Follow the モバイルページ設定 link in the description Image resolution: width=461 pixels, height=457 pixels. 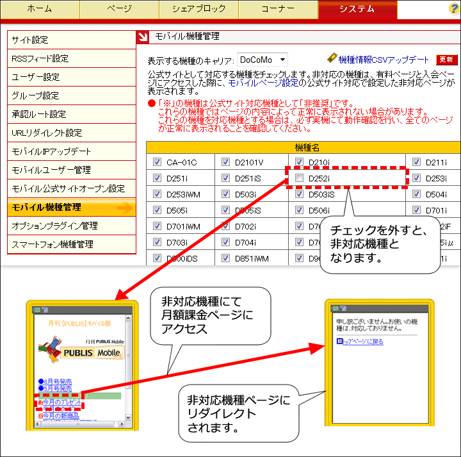coord(263,83)
